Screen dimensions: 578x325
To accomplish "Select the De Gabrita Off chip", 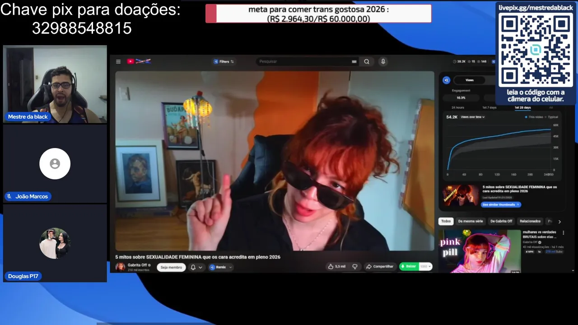I will [501, 221].
